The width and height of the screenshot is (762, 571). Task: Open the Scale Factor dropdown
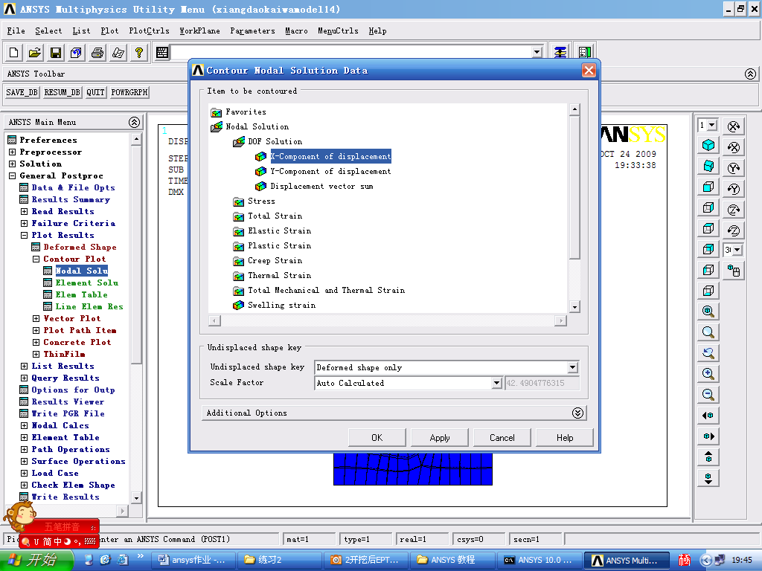(496, 384)
